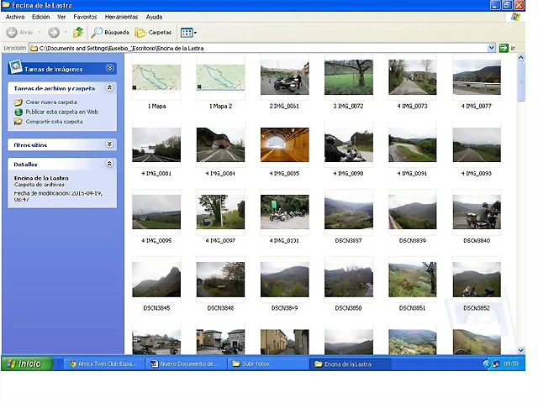
Task: Expand the Otros sitios panel
Action: 109,144
